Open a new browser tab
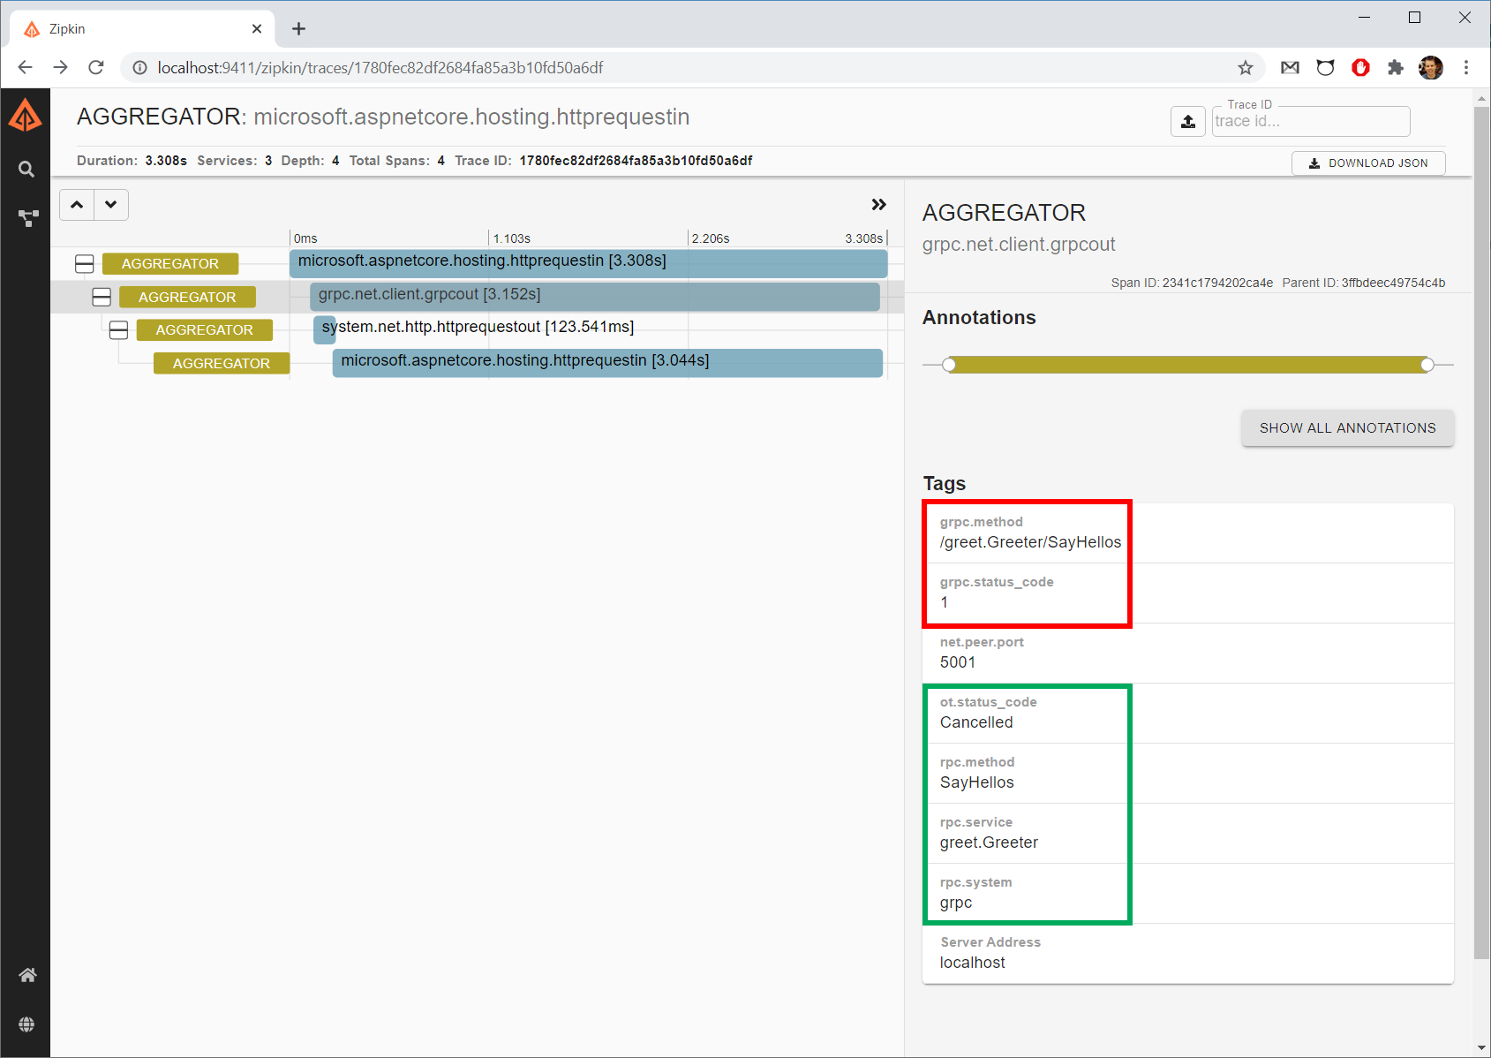The height and width of the screenshot is (1058, 1491). [x=298, y=29]
